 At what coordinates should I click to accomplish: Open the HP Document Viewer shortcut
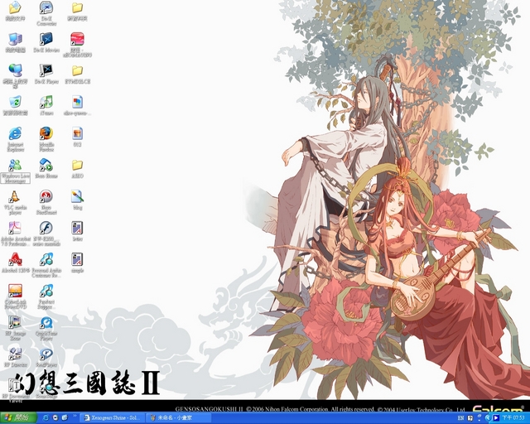15,385
